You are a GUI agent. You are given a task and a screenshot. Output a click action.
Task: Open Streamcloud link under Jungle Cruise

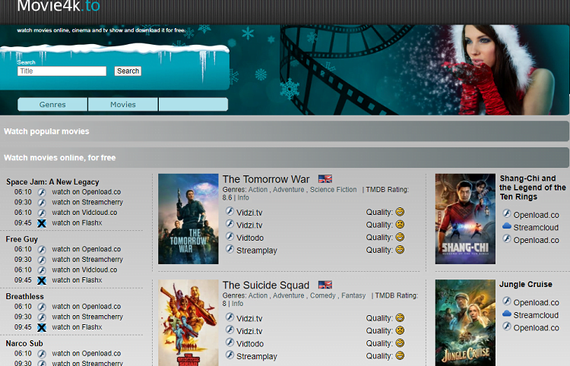536,316
